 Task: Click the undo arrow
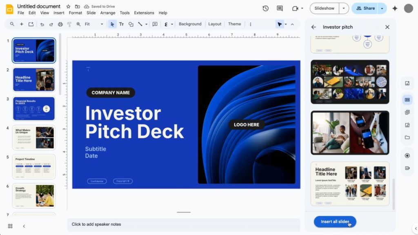point(42,24)
